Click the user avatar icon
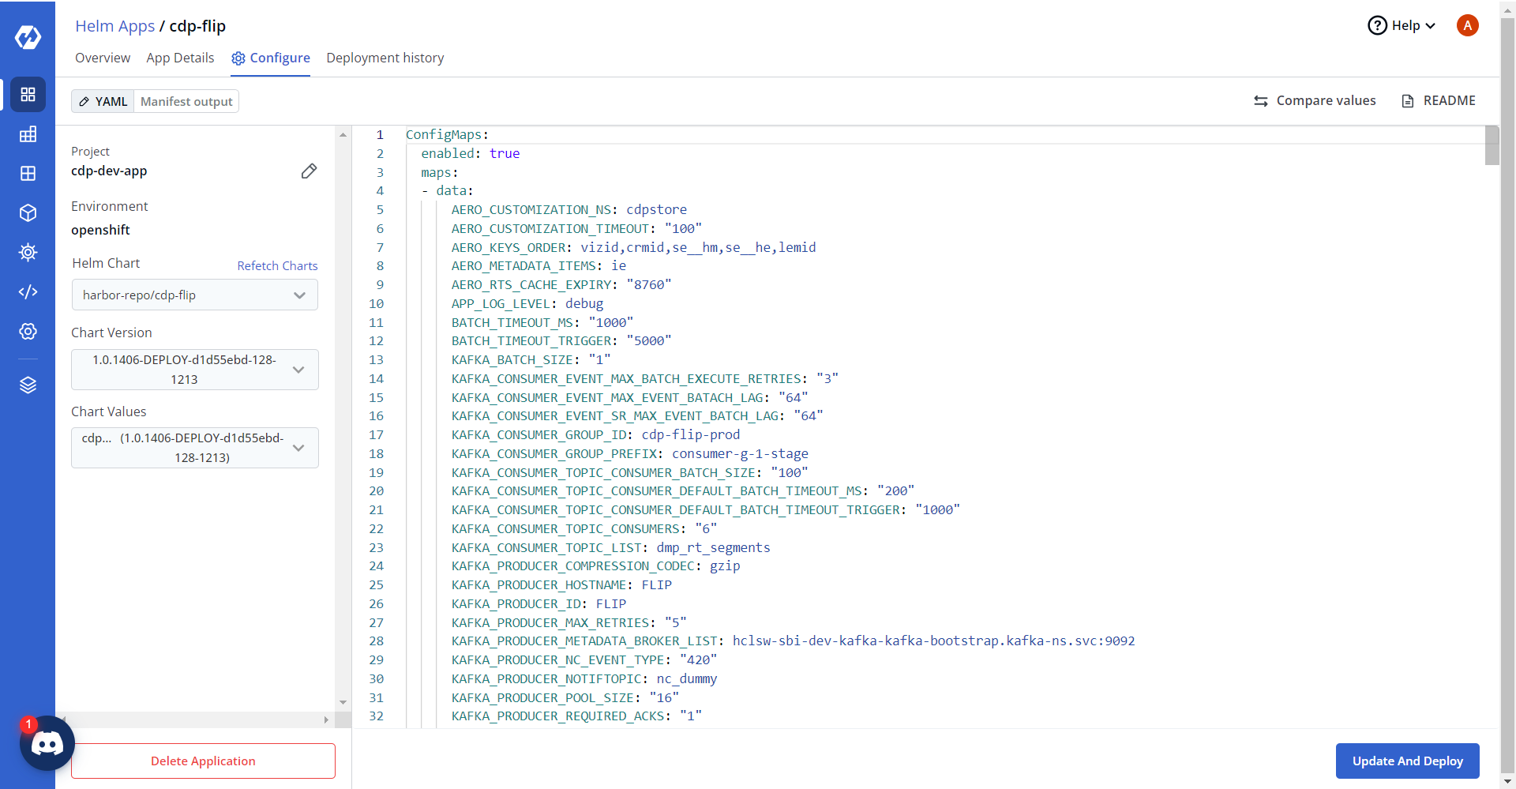The width and height of the screenshot is (1516, 789). pos(1467,25)
